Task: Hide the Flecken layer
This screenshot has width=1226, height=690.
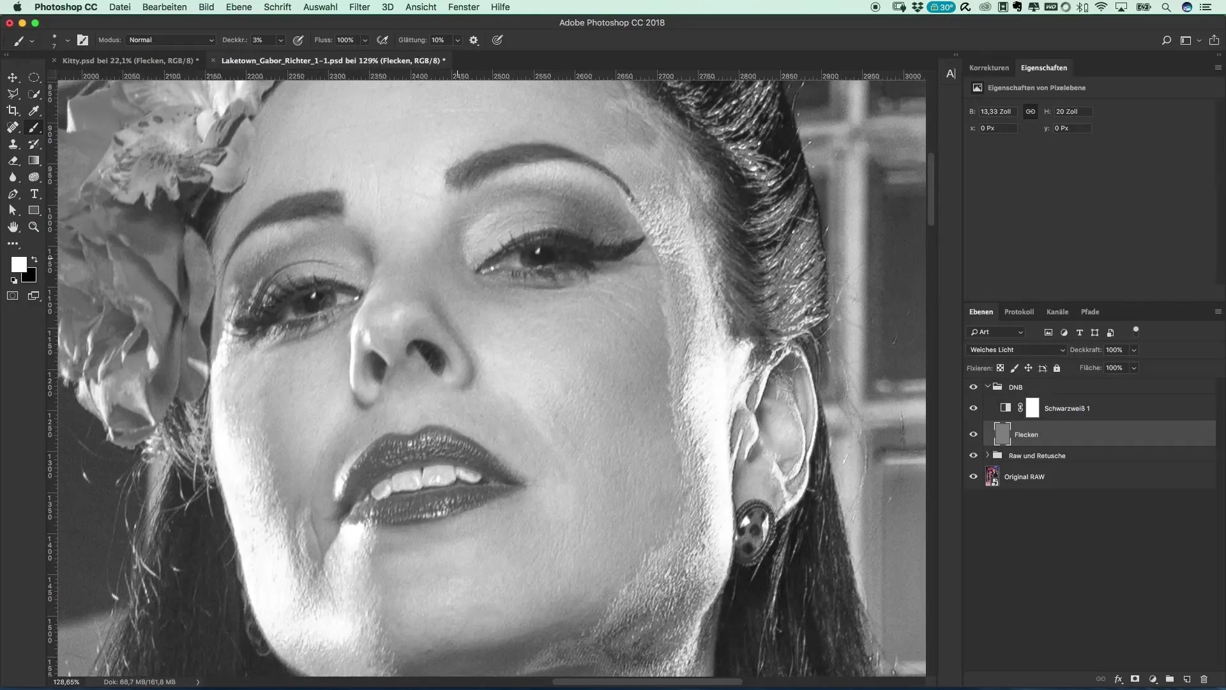Action: click(x=973, y=434)
